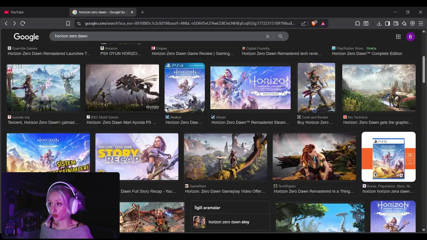Open a new tab with plus button
This screenshot has width=427, height=240.
pos(142,12)
